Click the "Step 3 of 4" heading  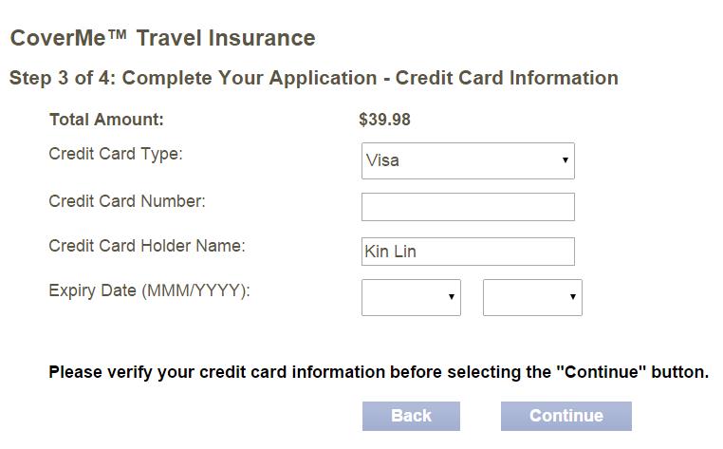313,78
